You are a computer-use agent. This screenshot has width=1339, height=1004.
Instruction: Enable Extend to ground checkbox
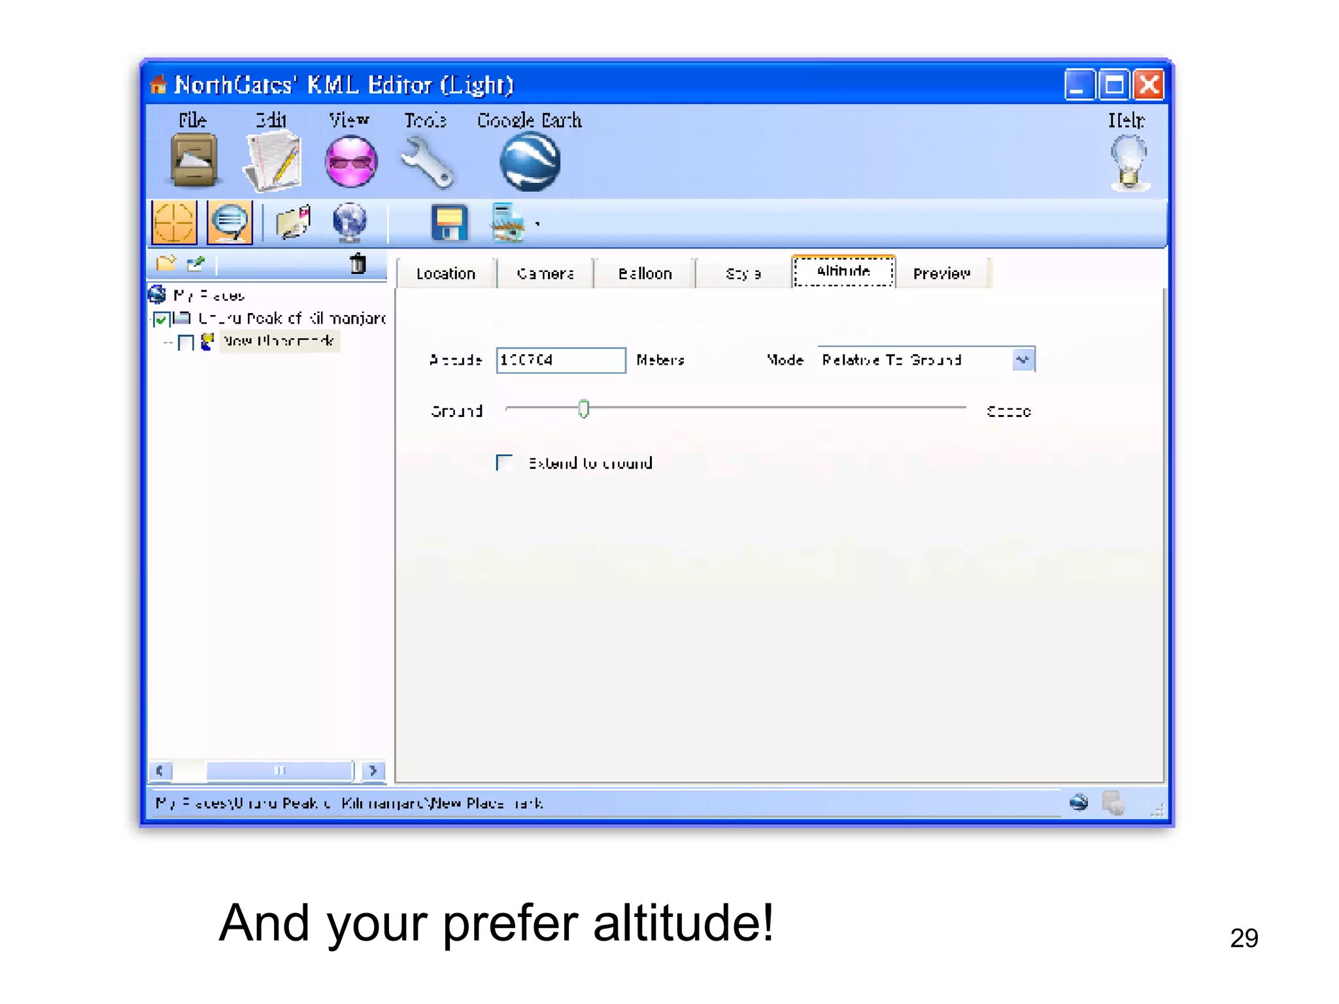(504, 463)
